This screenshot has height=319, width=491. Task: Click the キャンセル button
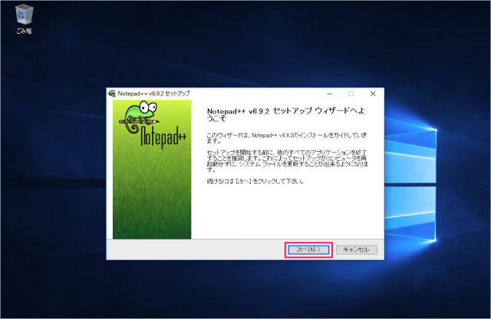click(356, 249)
